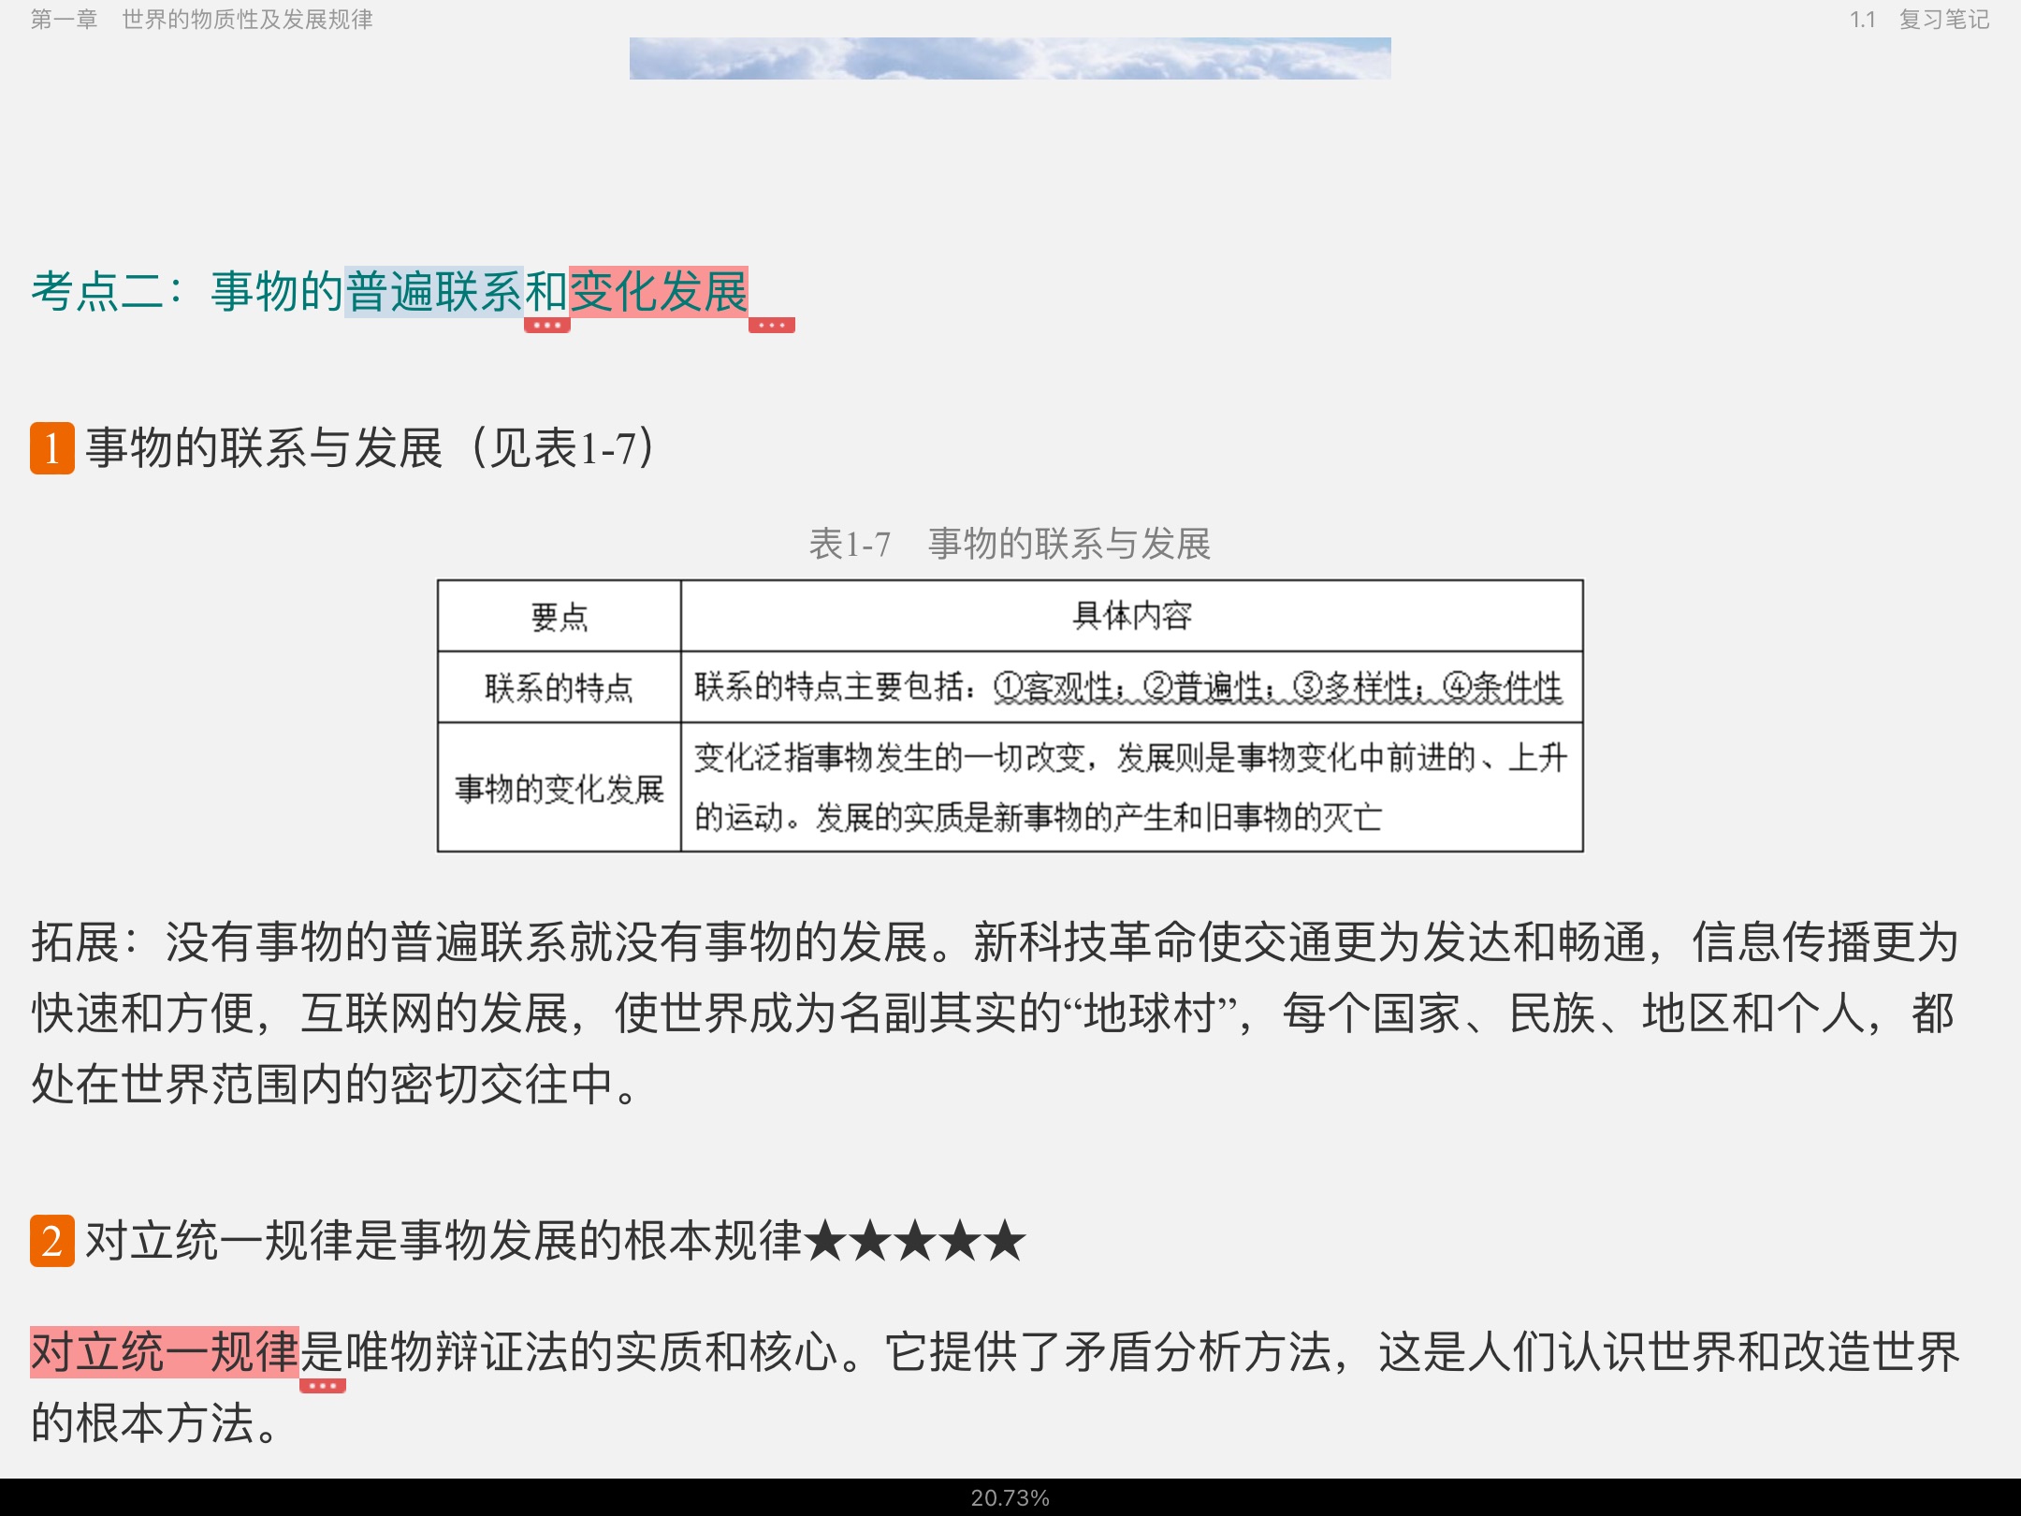Open the note marker after 对立统一规律
The image size is (2021, 1516).
pos(322,1386)
